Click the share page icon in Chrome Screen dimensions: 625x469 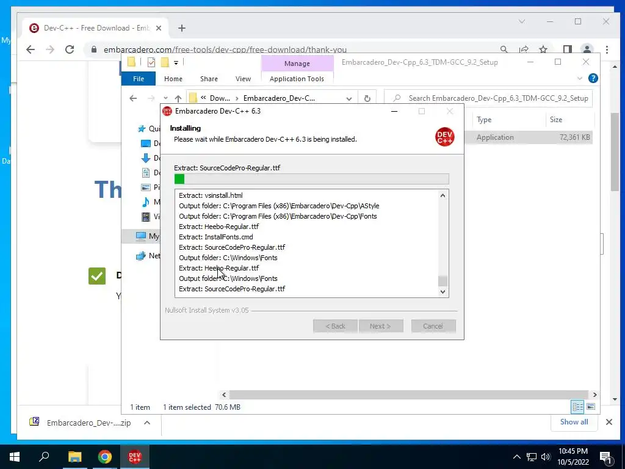[523, 49]
